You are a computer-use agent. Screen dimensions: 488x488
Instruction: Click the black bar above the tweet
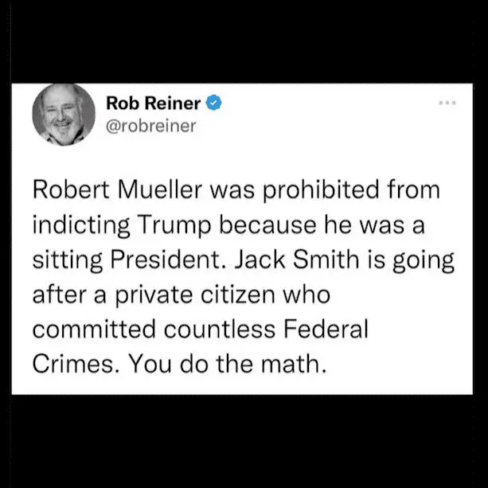(244, 40)
